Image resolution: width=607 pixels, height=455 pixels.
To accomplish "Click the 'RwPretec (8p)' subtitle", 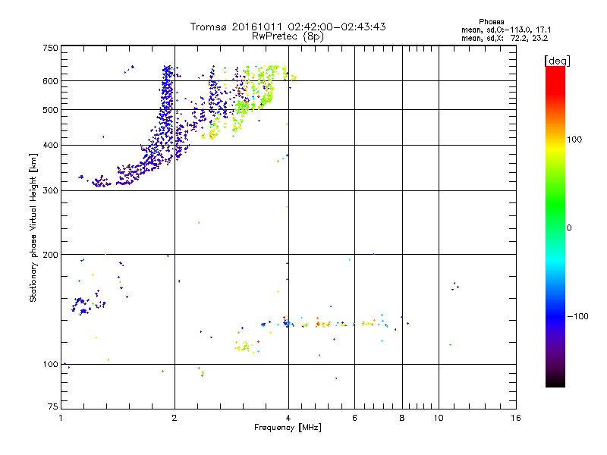I will (x=288, y=36).
